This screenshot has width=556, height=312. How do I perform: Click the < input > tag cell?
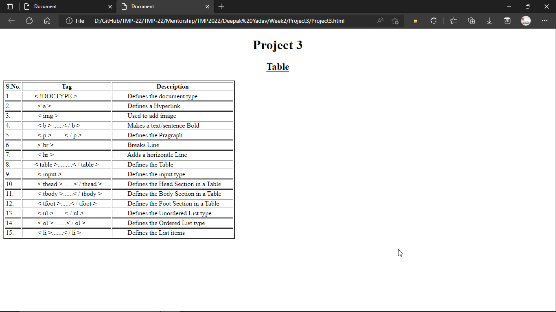click(67, 174)
